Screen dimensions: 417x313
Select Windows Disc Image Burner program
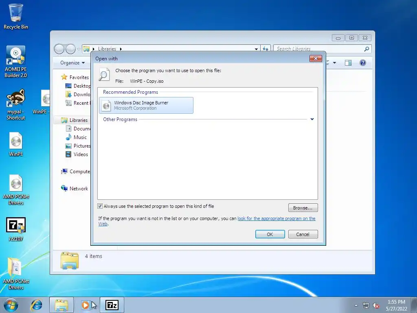pyautogui.click(x=146, y=106)
